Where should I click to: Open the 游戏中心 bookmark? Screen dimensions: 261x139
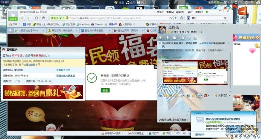tap(54, 24)
